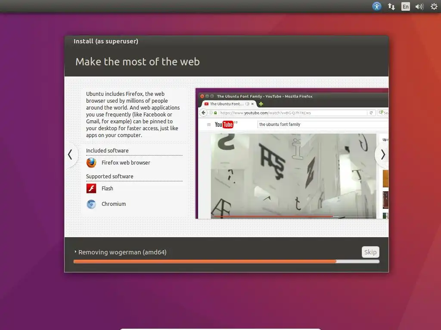The width and height of the screenshot is (441, 330).
Task: Select The Ubuntu Font tab in Firefox
Action: click(x=229, y=104)
